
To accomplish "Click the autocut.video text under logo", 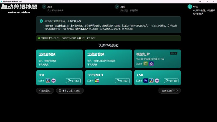I will pyautogui.click(x=19, y=12).
